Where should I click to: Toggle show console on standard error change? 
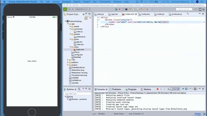tap(179, 89)
